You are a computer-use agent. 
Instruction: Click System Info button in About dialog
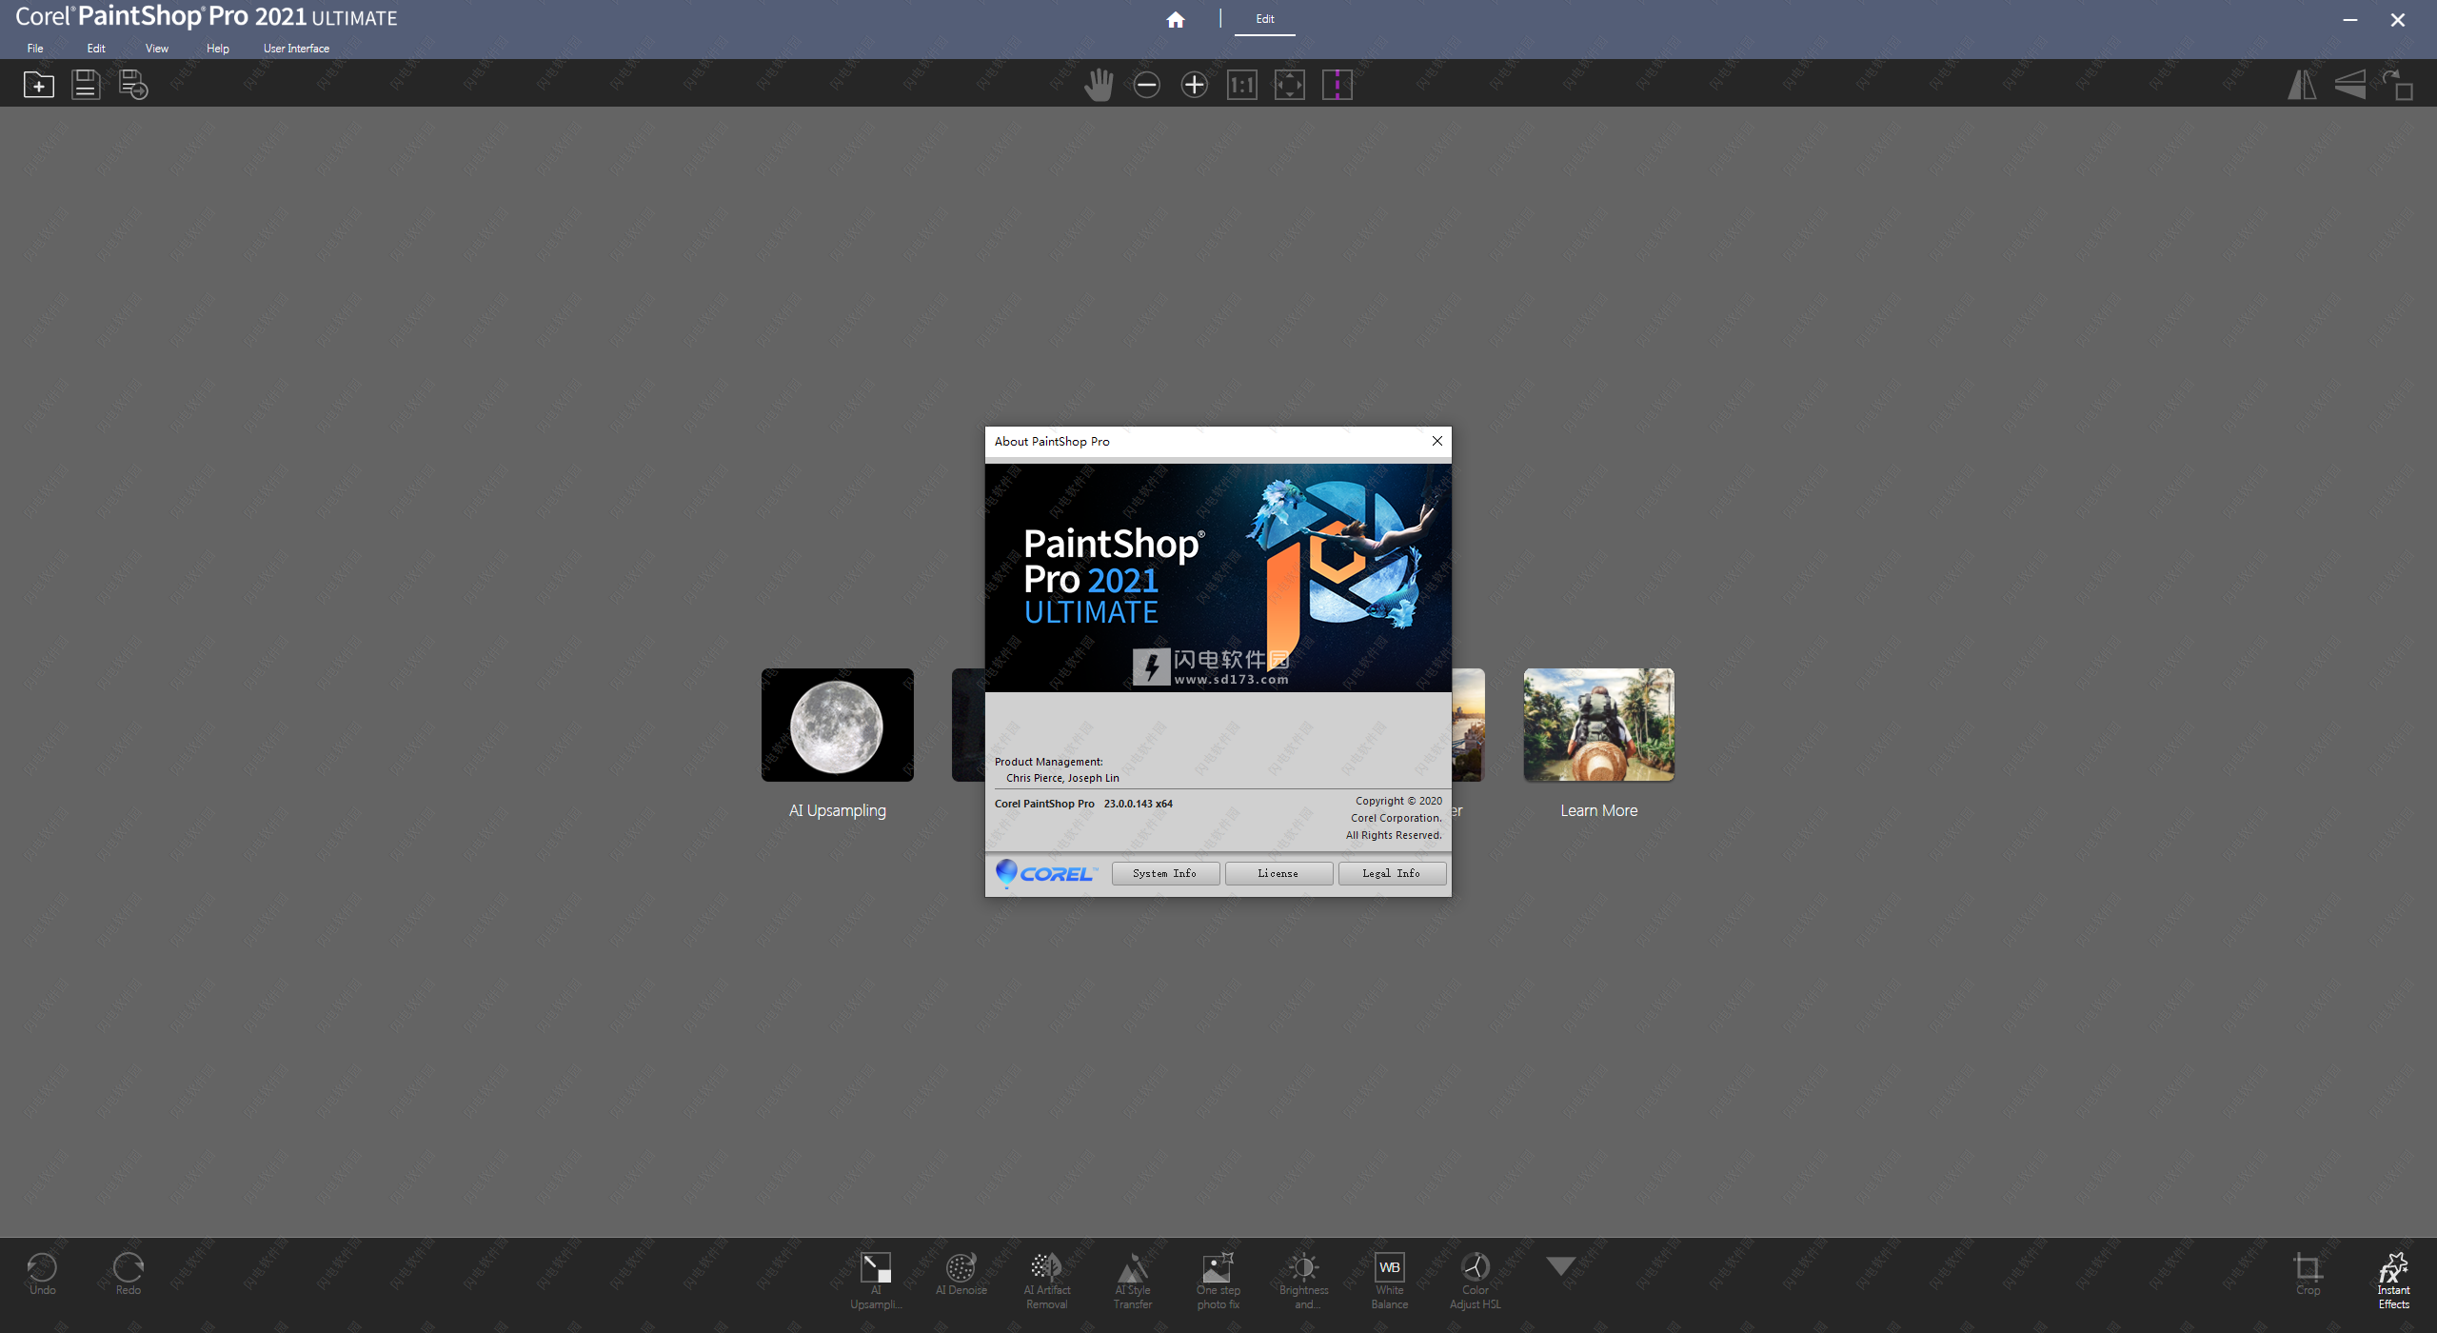coord(1165,873)
